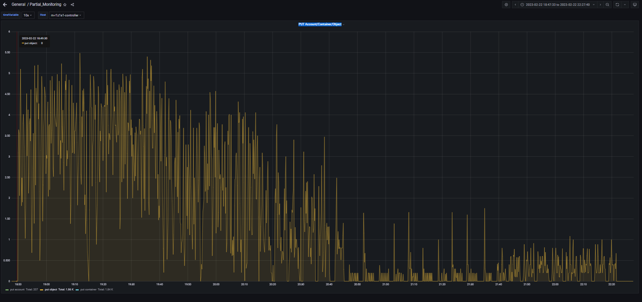Open the PUT Account/Container/Object panel menu

(x=320, y=24)
